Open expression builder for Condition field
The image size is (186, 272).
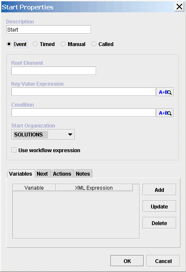click(165, 113)
